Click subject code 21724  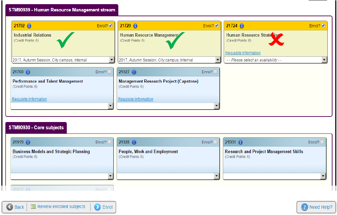(232, 26)
